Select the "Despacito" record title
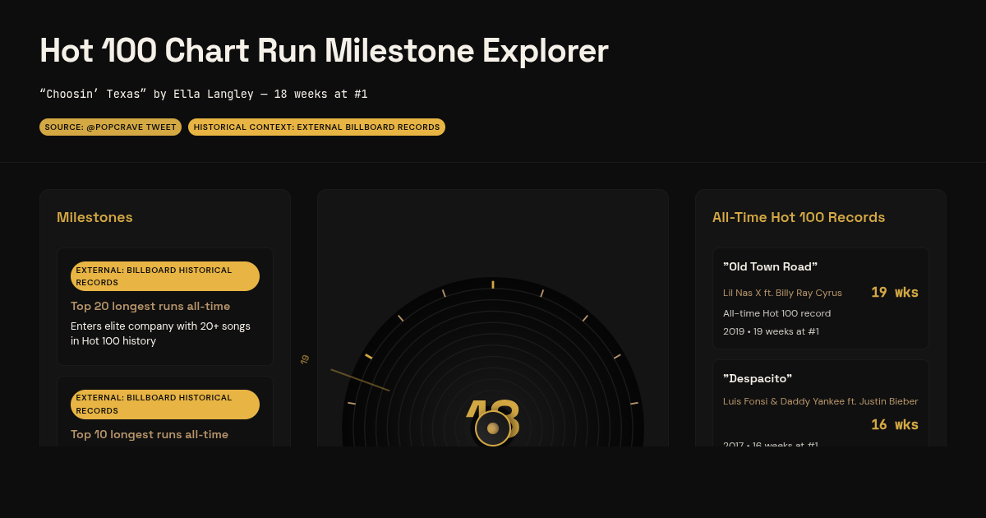The width and height of the screenshot is (986, 518). point(758,378)
